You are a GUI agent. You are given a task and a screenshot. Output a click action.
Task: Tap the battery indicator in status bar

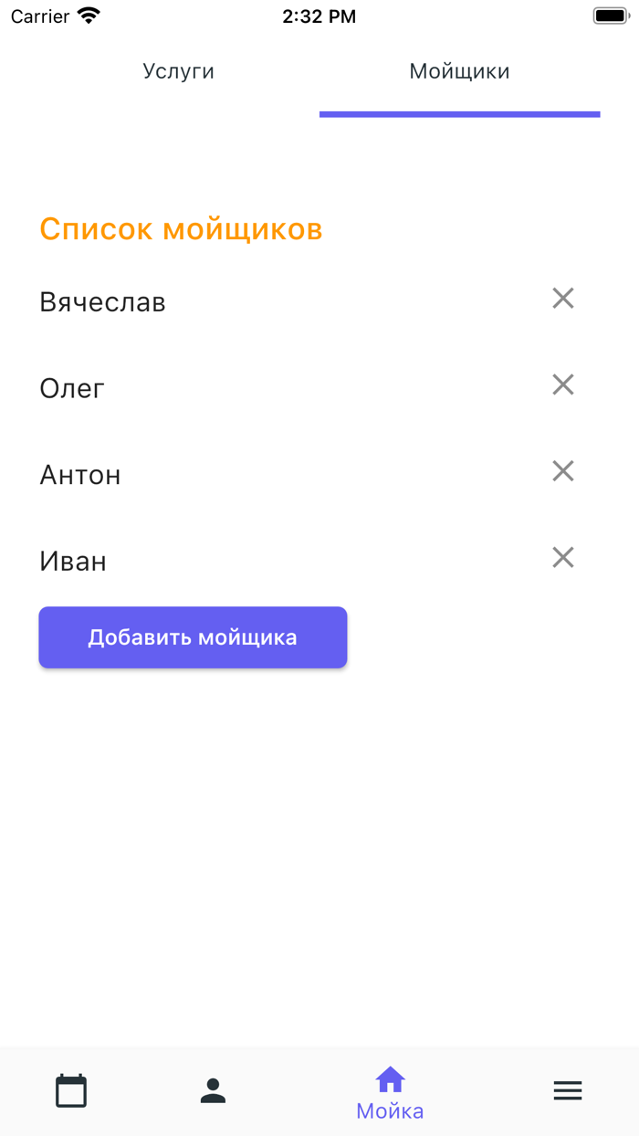click(610, 16)
